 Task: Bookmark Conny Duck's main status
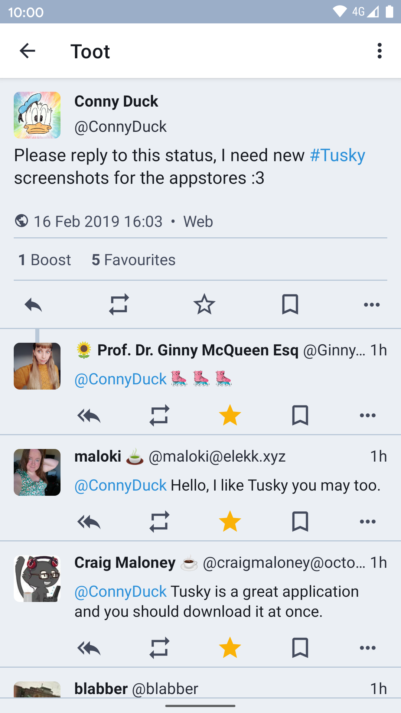click(x=290, y=305)
